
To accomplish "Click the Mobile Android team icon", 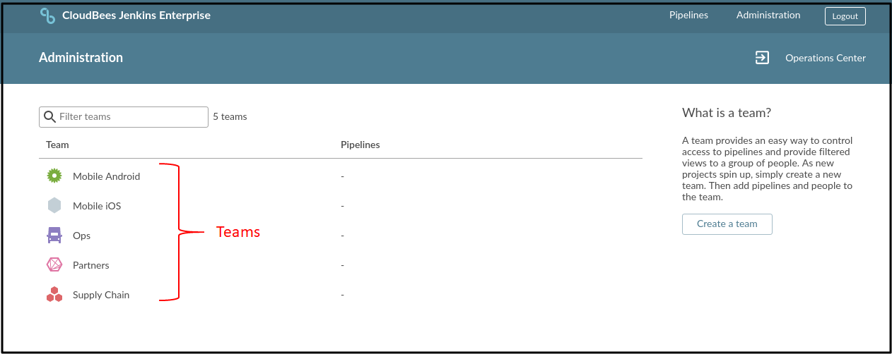I will coord(54,176).
